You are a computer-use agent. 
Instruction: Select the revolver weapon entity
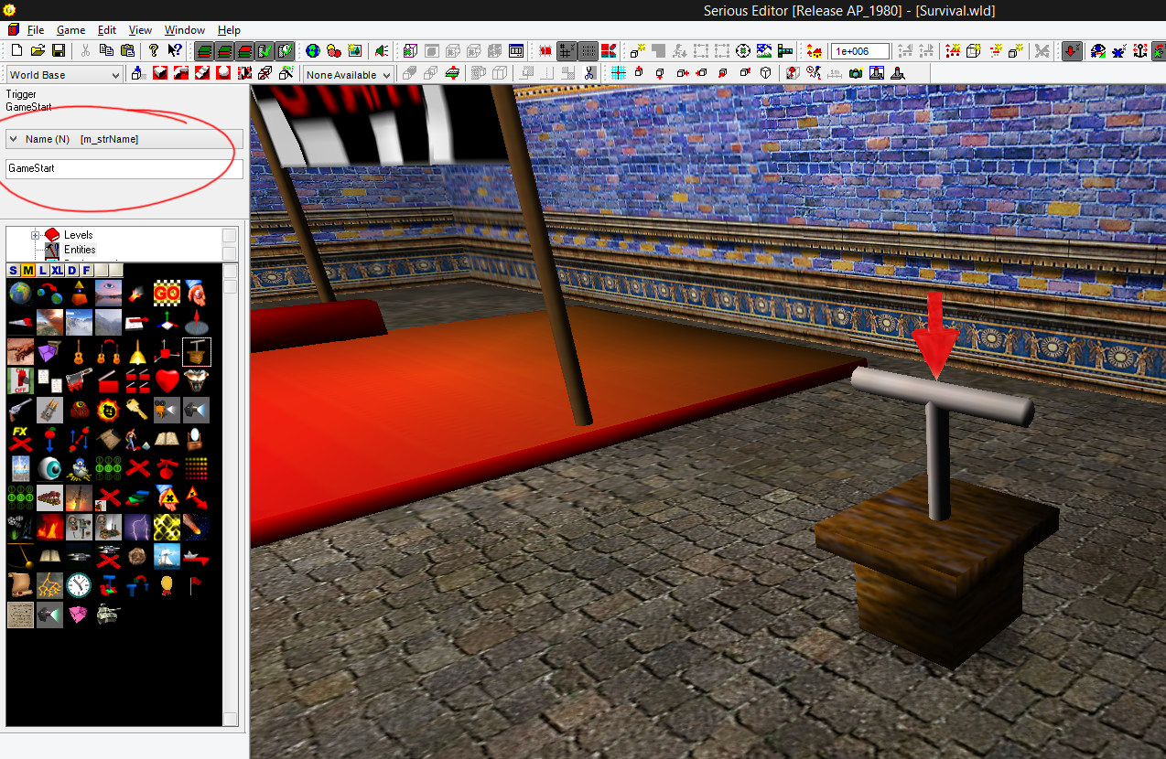click(x=20, y=409)
